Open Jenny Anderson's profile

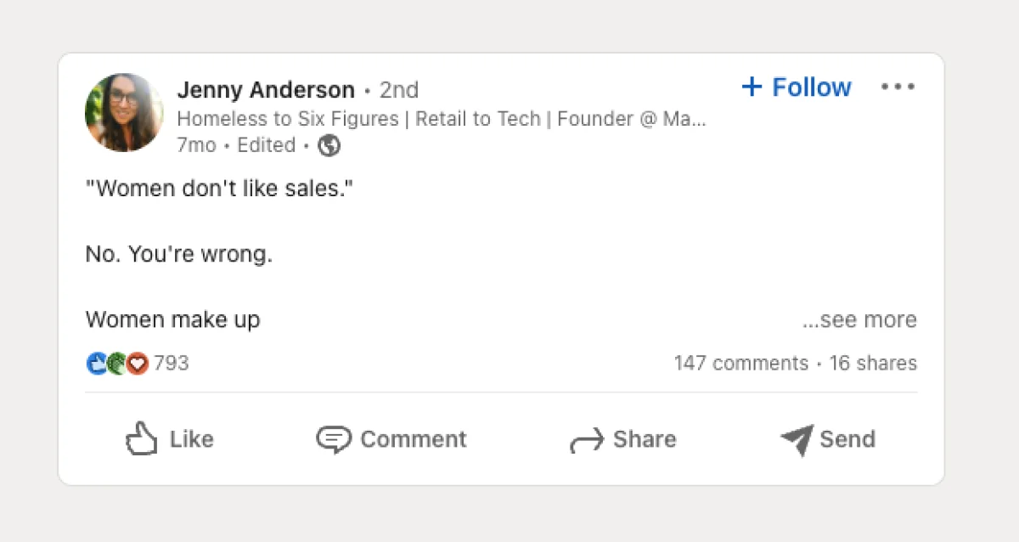point(266,89)
